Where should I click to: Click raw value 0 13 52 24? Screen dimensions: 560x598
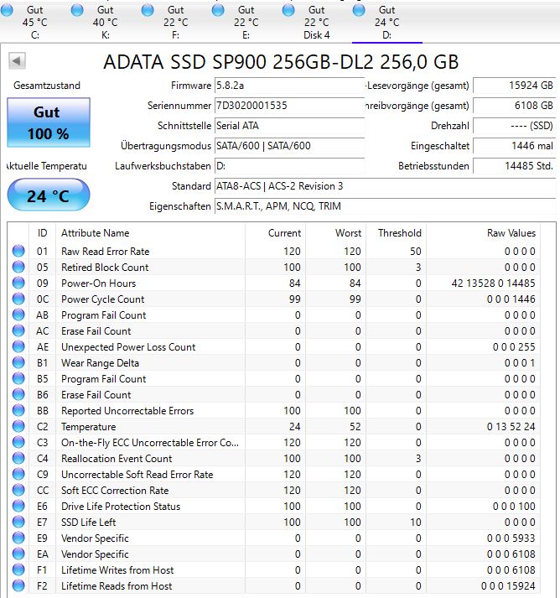[x=511, y=427]
